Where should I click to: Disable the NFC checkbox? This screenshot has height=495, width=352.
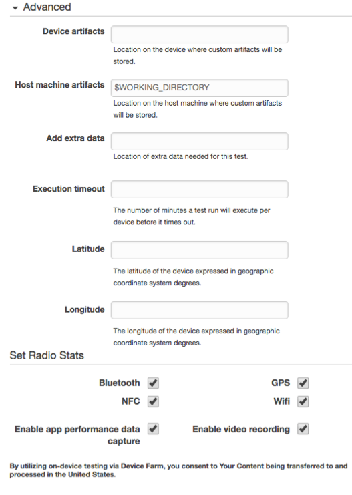(153, 401)
